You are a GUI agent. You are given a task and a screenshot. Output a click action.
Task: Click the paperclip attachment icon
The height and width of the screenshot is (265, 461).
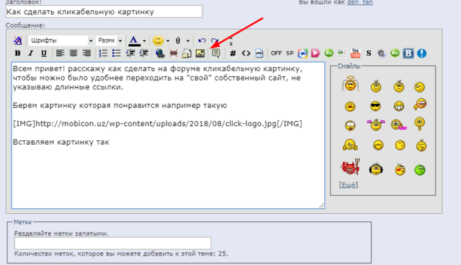coord(178,40)
